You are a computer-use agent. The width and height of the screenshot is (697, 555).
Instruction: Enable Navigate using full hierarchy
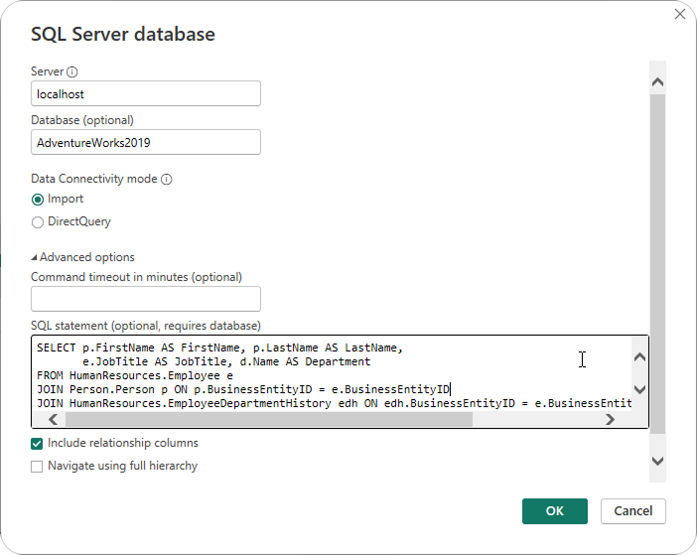pos(38,466)
